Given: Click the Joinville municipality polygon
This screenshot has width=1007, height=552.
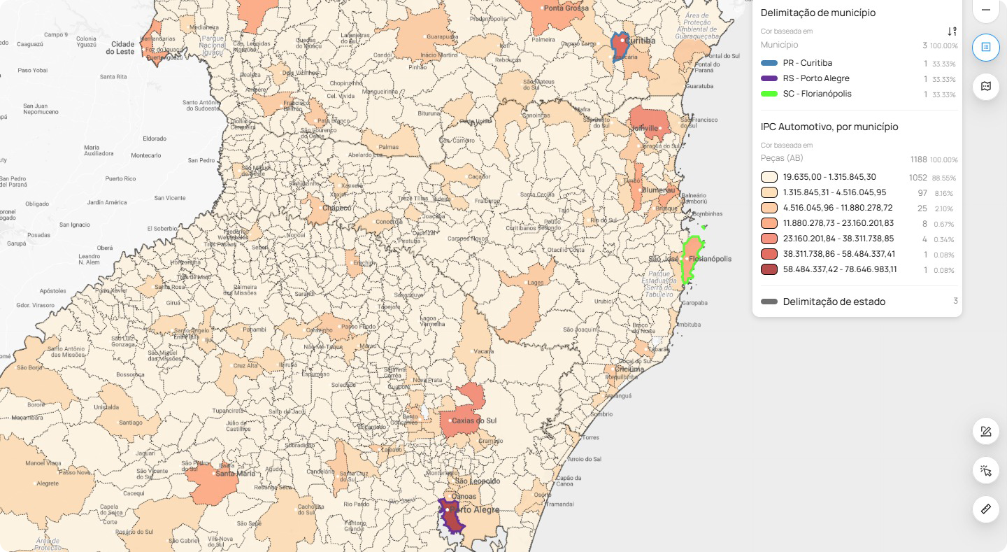Looking at the screenshot, I should coord(649,124).
